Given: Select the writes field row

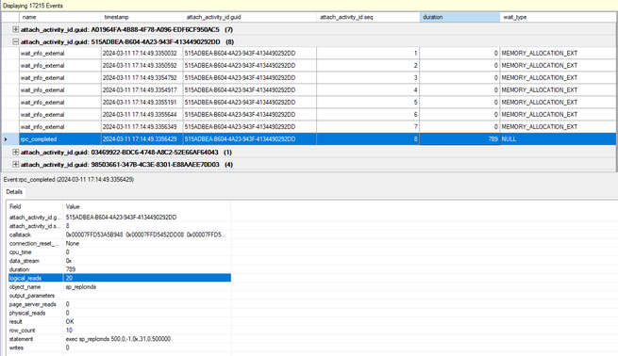Looking at the screenshot, I should tap(120, 348).
